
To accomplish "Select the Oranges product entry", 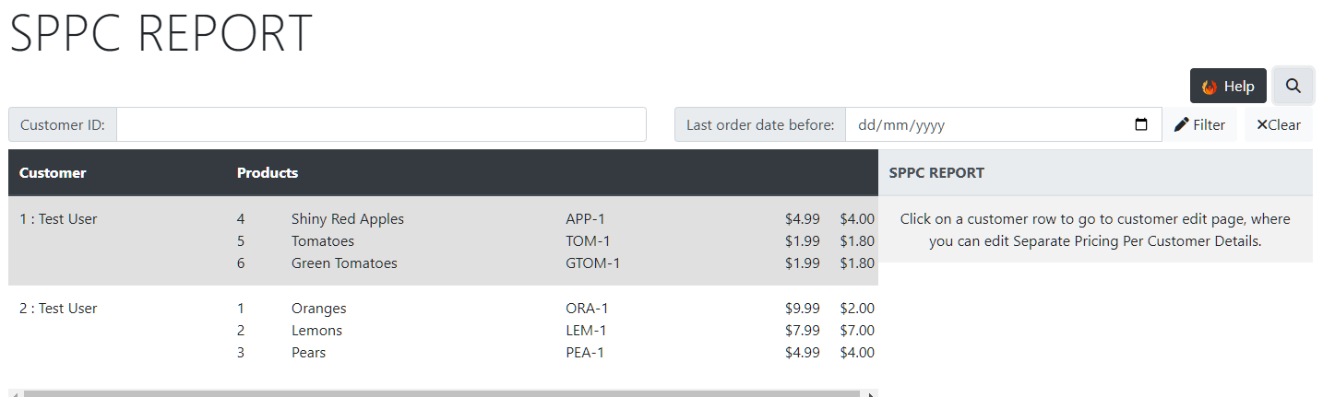I will [x=319, y=309].
